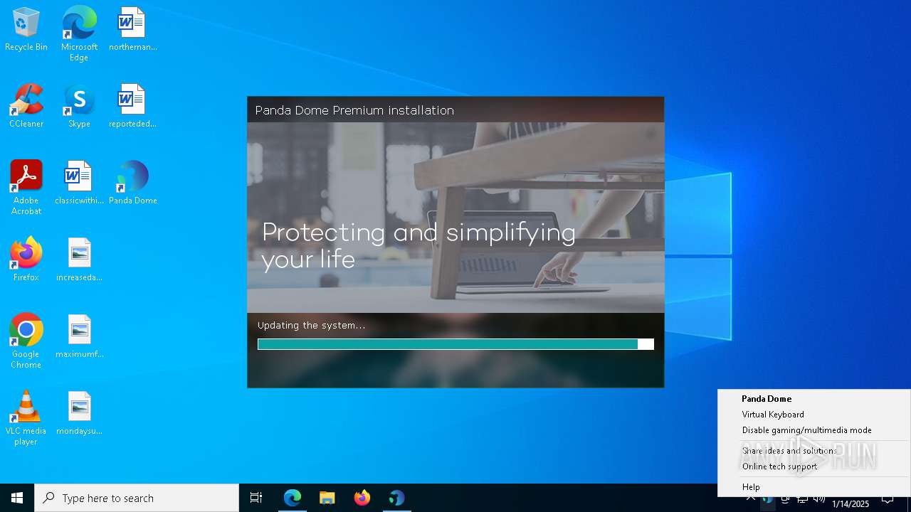Open the network status tray icon
This screenshot has width=911, height=512.
pyautogui.click(x=802, y=498)
